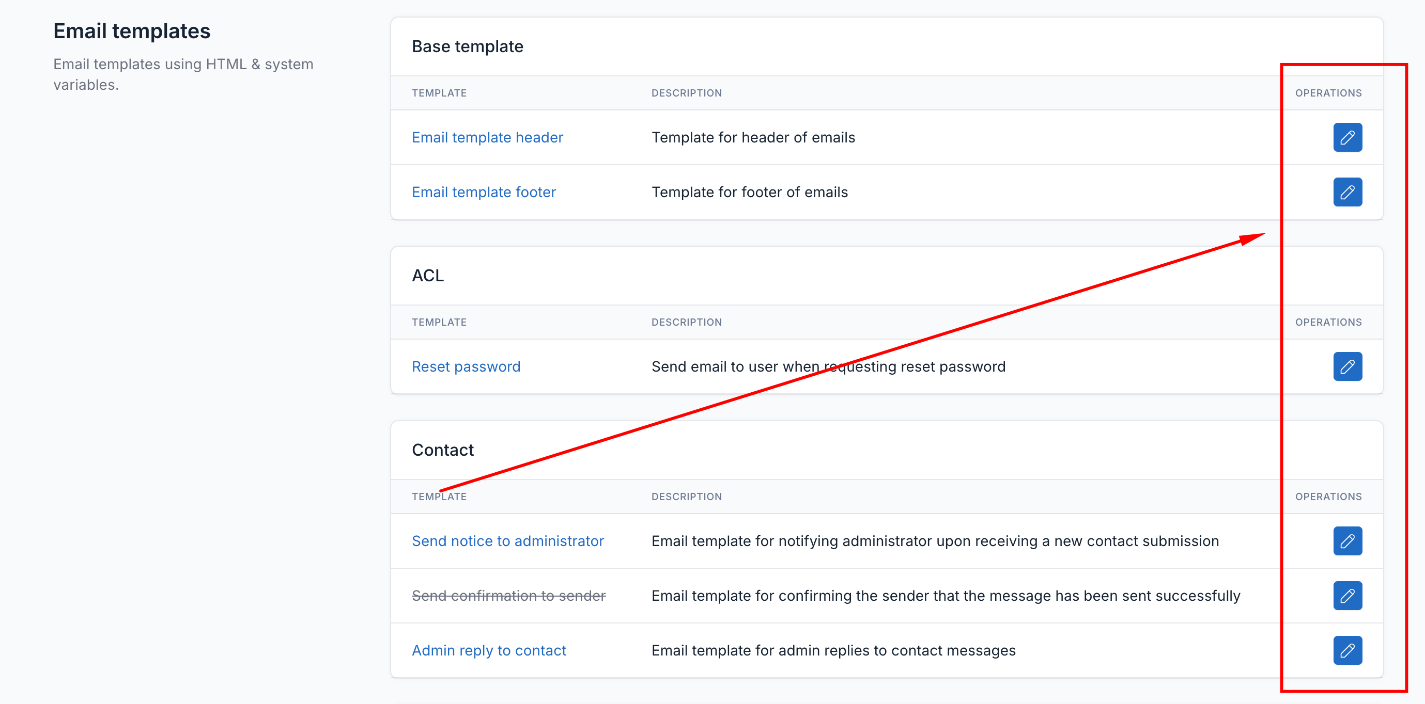Click the Base template section heading
This screenshot has width=1425, height=704.
(467, 46)
